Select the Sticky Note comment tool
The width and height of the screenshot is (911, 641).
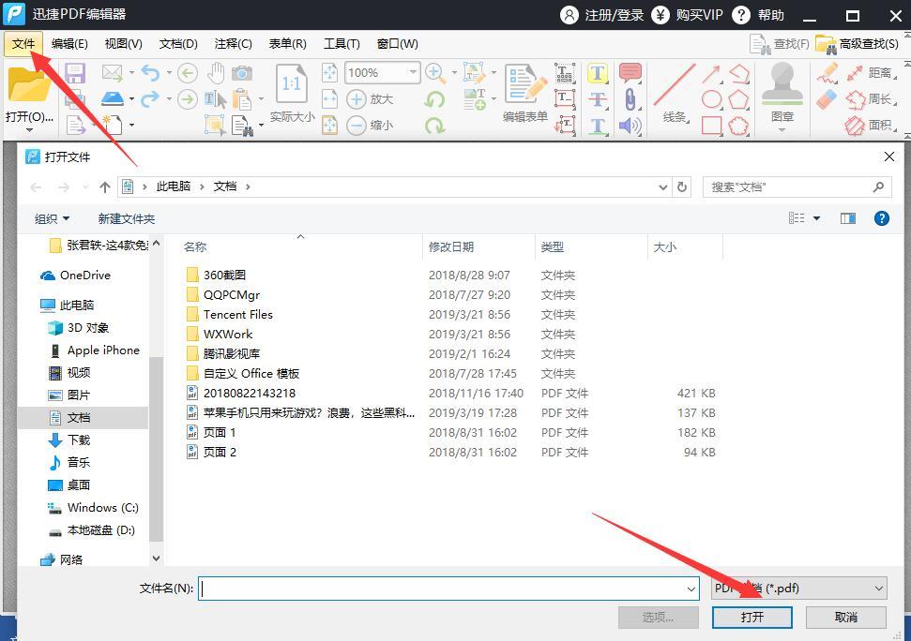pyautogui.click(x=630, y=73)
